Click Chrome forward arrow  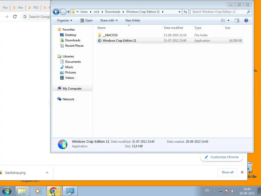click(x=6, y=17)
